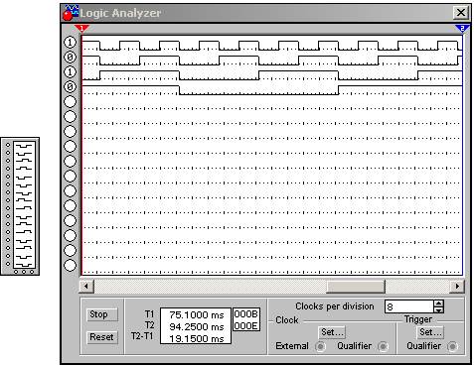Click the Logic Analyzer title bar icon
The image size is (474, 366).
pyautogui.click(x=71, y=13)
